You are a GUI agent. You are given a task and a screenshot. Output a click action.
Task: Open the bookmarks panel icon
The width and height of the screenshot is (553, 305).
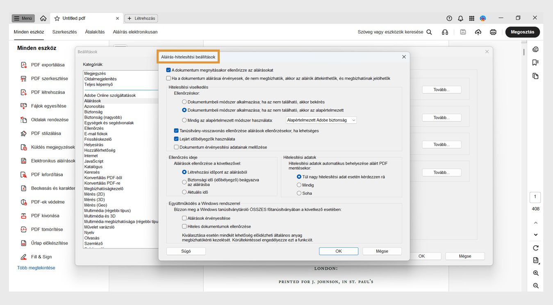[535, 63]
